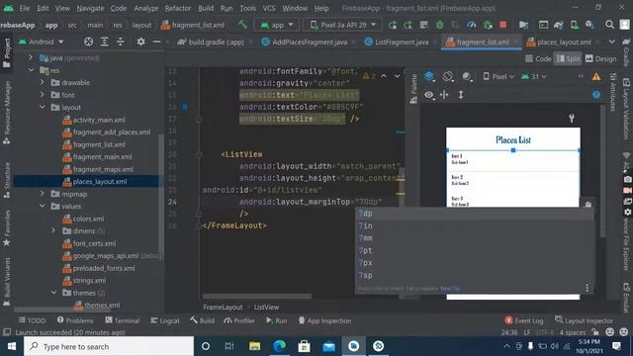Collapse the layout folder

(x=43, y=108)
